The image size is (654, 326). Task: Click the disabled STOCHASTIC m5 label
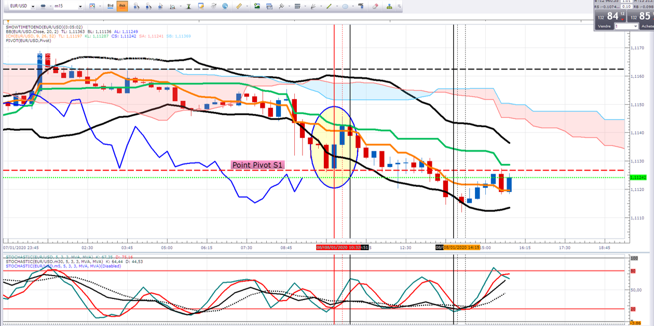point(63,266)
